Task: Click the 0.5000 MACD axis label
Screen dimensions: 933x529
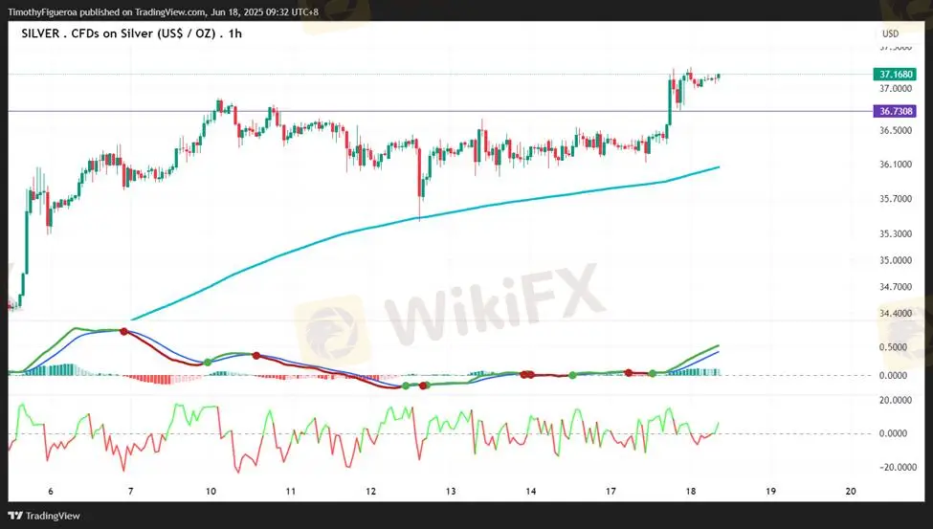Action: click(x=893, y=347)
